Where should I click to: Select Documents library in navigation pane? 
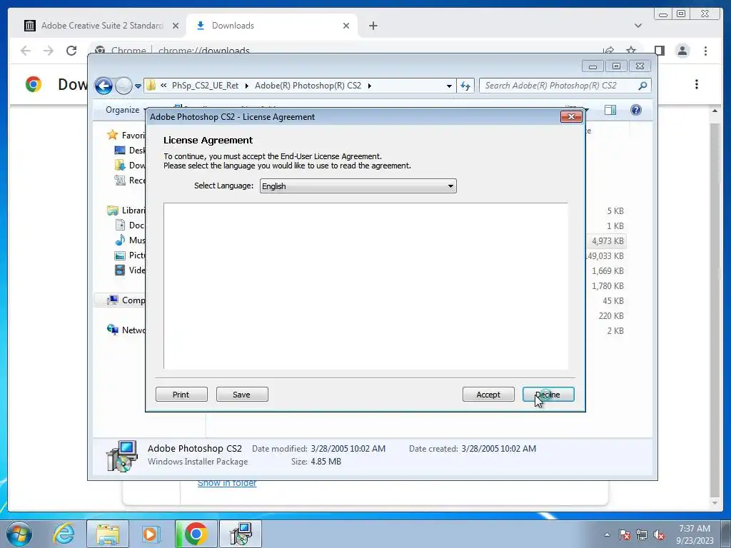click(x=130, y=225)
